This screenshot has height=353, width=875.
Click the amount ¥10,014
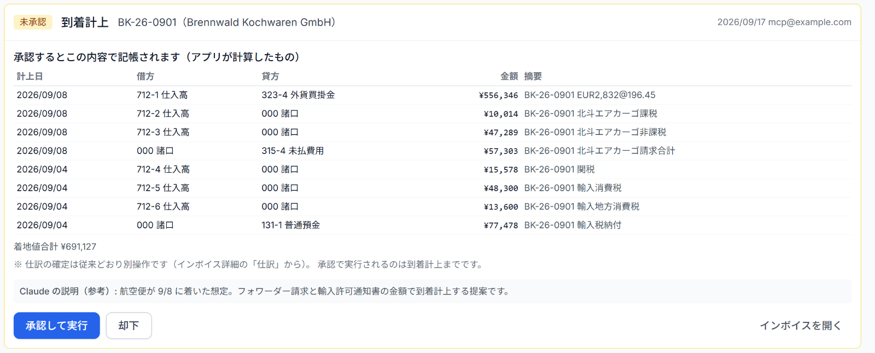pyautogui.click(x=501, y=114)
